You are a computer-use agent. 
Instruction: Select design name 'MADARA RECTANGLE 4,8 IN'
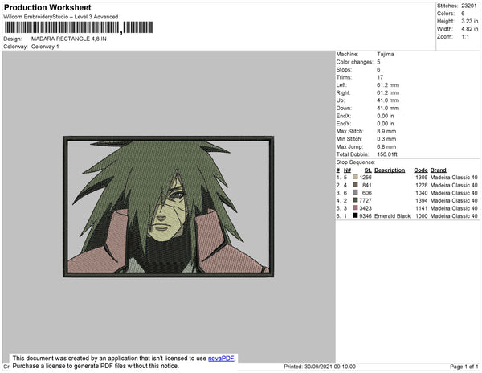69,39
